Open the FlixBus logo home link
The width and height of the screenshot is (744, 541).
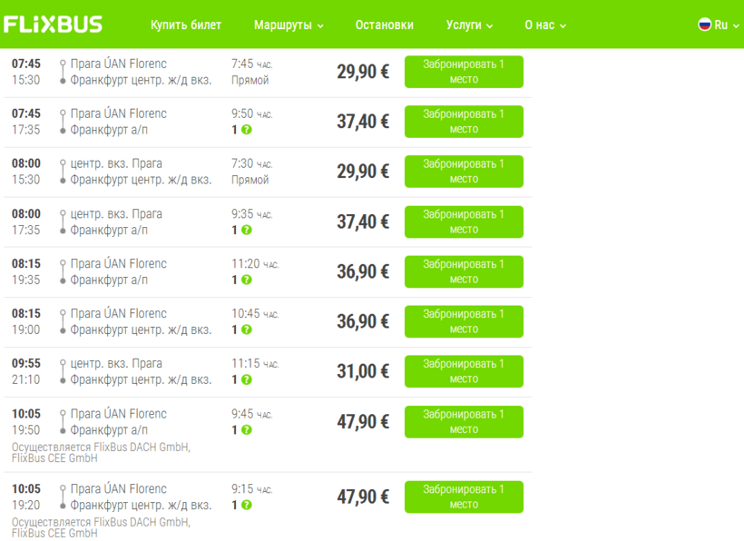click(x=53, y=25)
